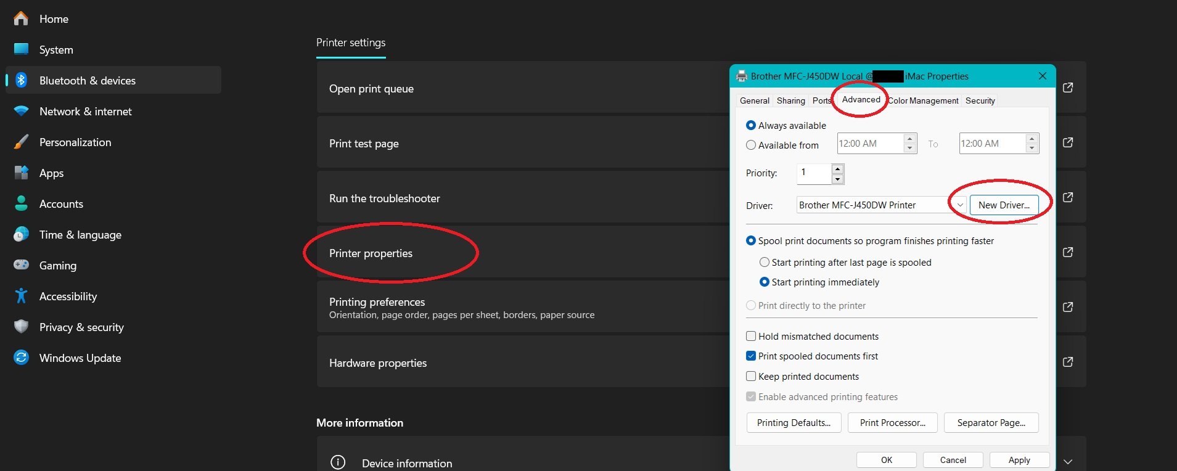Viewport: 1177px width, 471px height.
Task: Check Keep printed documents
Action: pos(751,376)
